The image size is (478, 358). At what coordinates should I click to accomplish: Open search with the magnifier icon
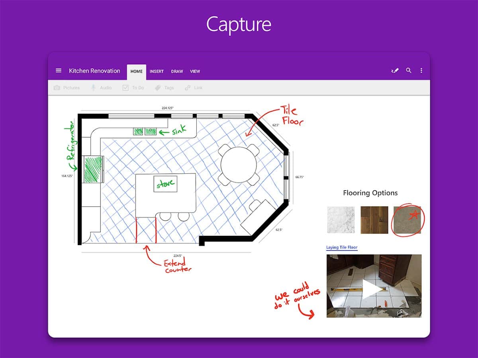(409, 71)
